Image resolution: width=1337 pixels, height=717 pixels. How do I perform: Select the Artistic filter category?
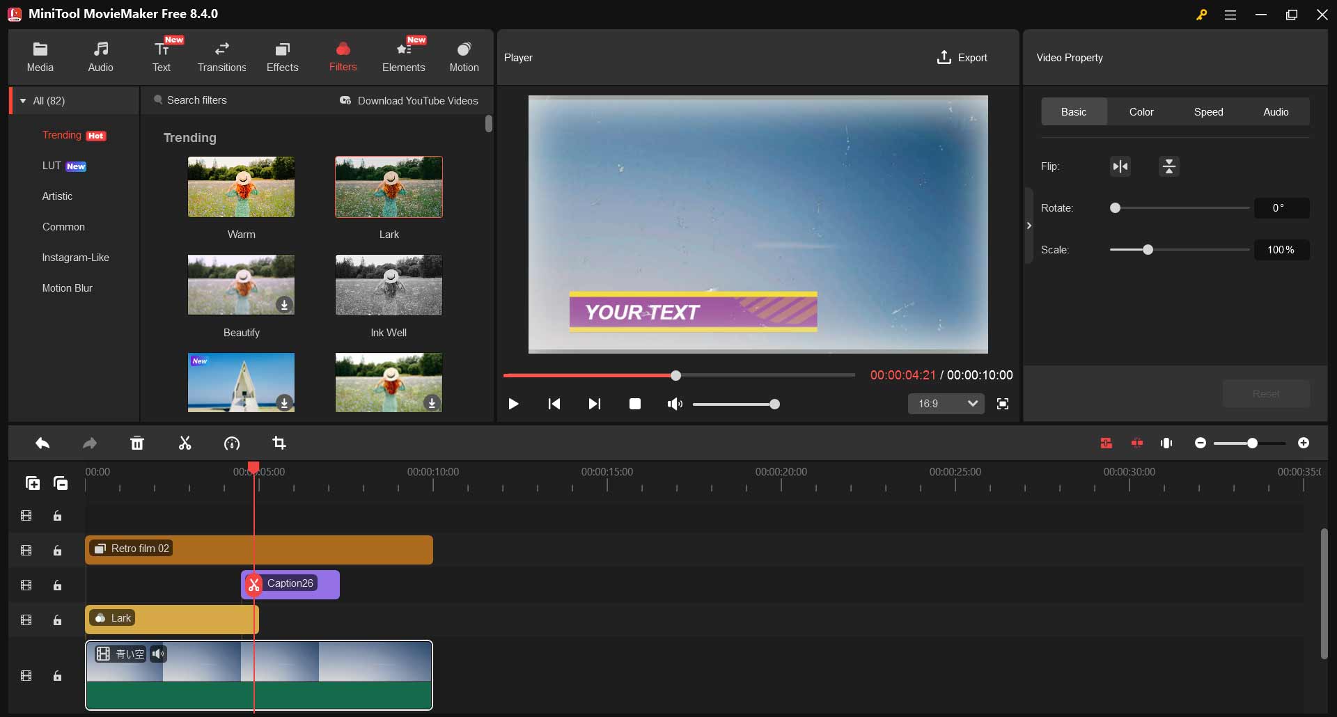(57, 196)
